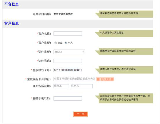Screen dimensions: 160x124
Task: Click the 证件号码 input field
Action: pos(68,61)
